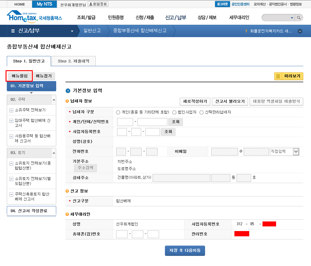Click the 저장 후 다음이동 button

185,250
